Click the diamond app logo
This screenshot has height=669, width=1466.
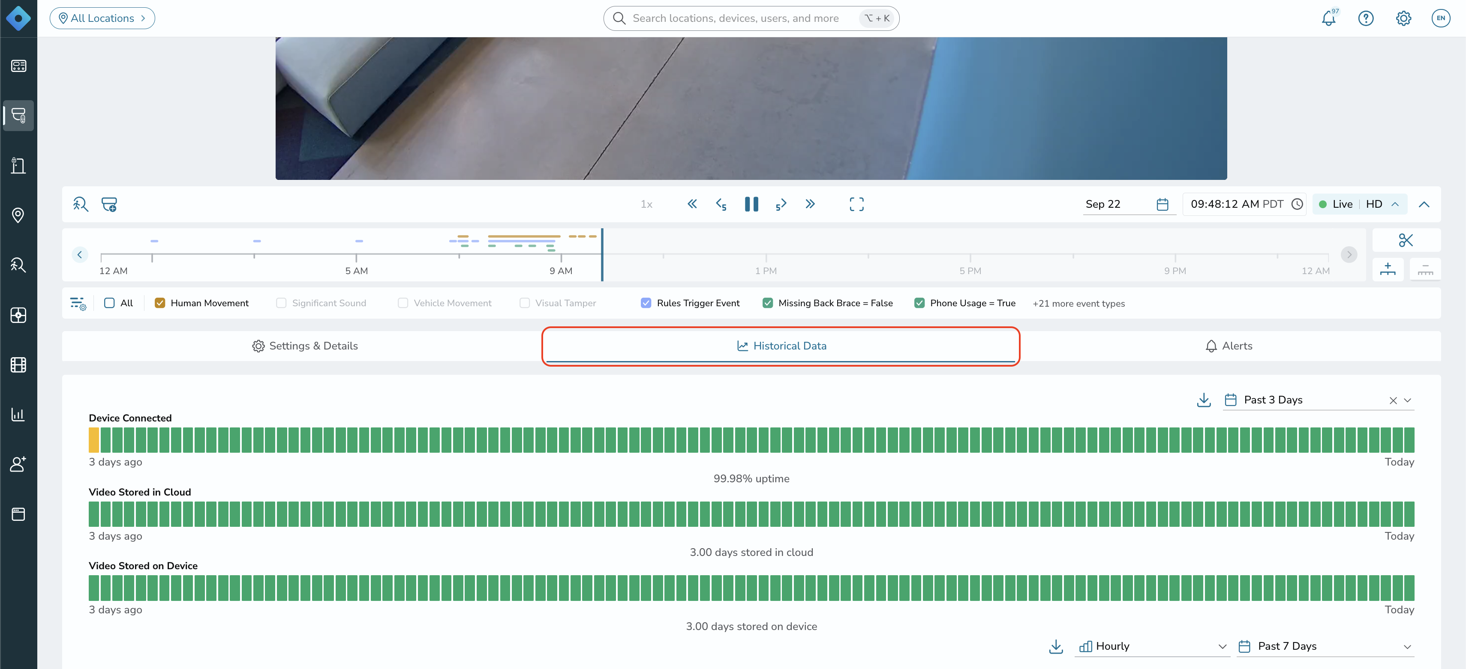pyautogui.click(x=18, y=18)
